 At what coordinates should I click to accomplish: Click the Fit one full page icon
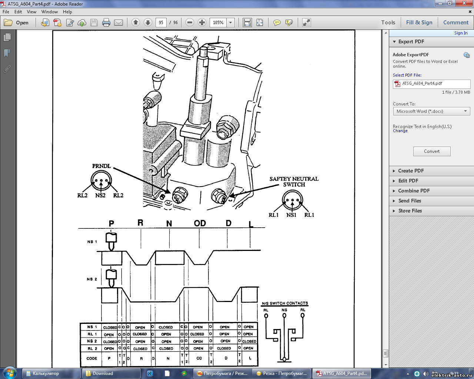(260, 23)
